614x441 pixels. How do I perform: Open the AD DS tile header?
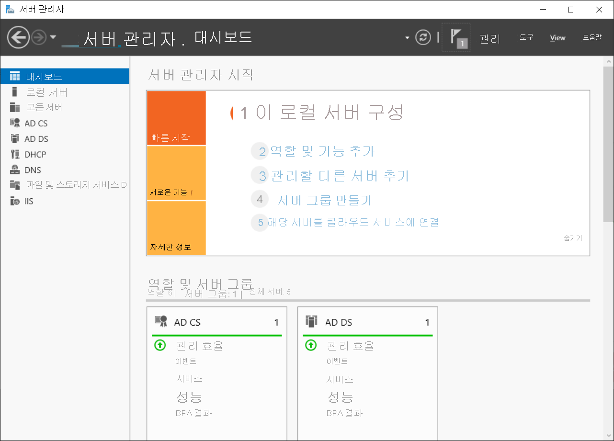[368, 322]
